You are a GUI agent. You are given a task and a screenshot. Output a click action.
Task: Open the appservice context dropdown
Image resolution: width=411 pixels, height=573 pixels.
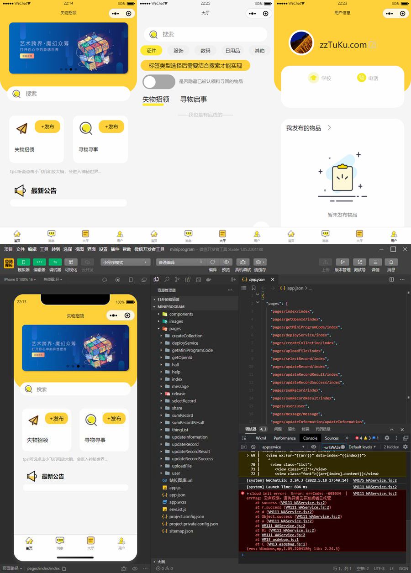[x=283, y=447]
